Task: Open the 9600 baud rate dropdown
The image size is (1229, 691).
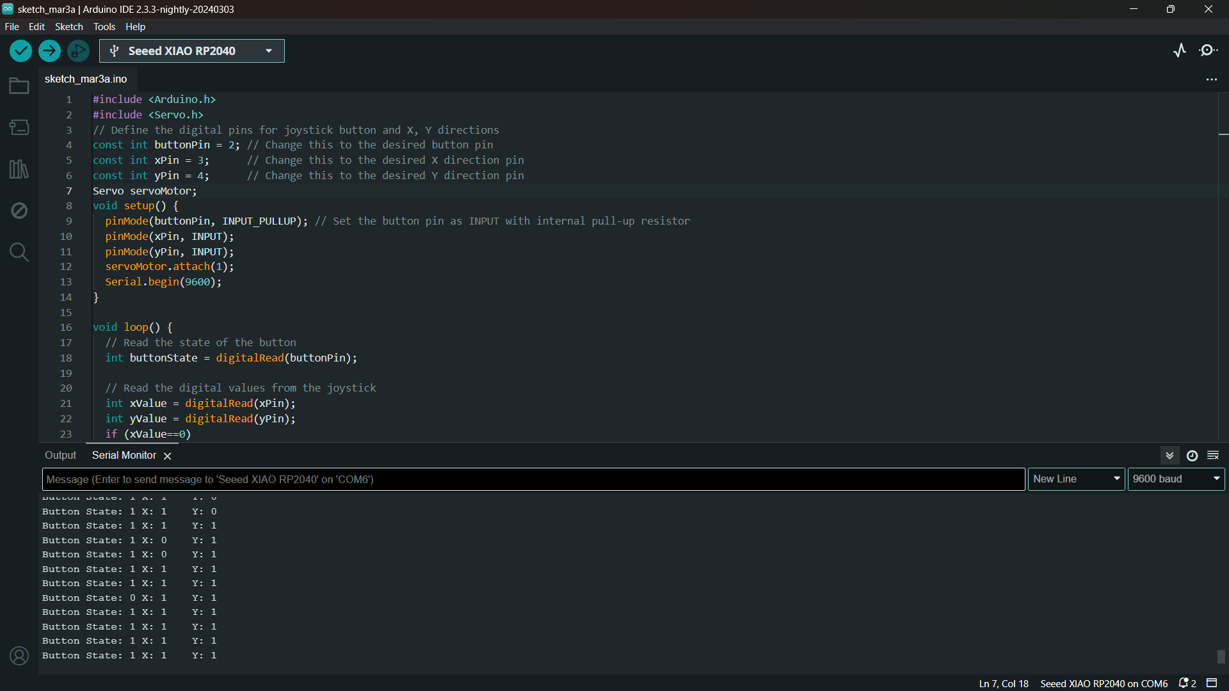Action: point(1176,479)
